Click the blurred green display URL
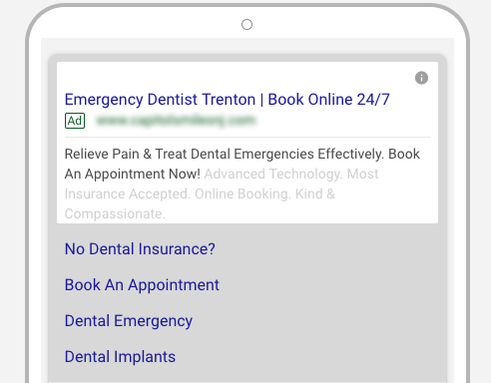Image resolution: width=491 pixels, height=383 pixels. coord(176,121)
